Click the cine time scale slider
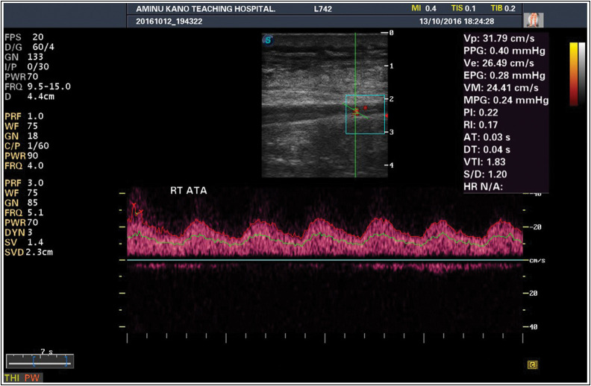This screenshot has width=591, height=386. pyautogui.click(x=40, y=360)
